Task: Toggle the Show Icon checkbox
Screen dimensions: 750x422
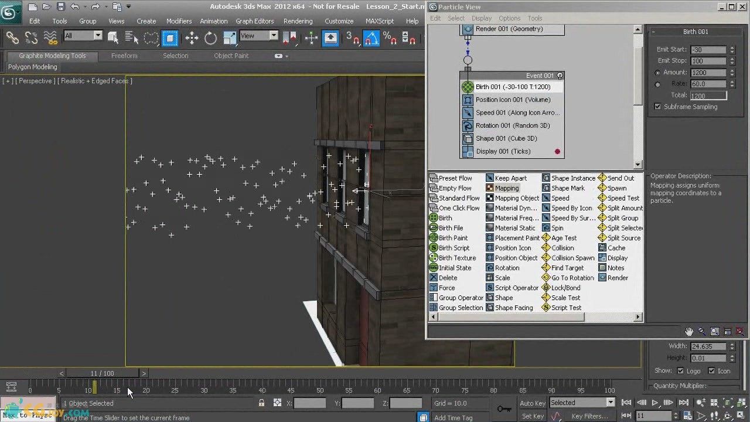Action: click(x=711, y=370)
